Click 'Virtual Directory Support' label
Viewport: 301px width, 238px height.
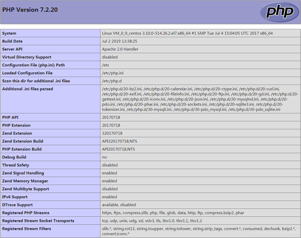click(x=27, y=57)
